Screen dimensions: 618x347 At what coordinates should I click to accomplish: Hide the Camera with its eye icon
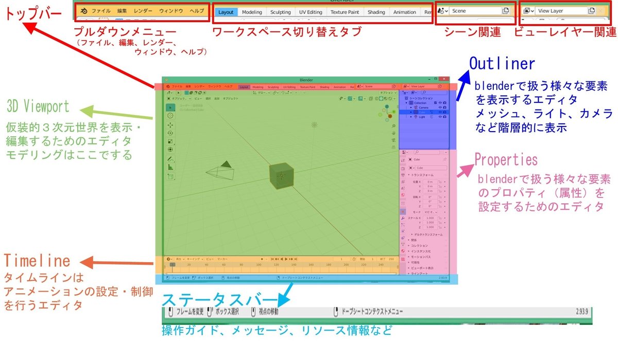pyautogui.click(x=440, y=107)
